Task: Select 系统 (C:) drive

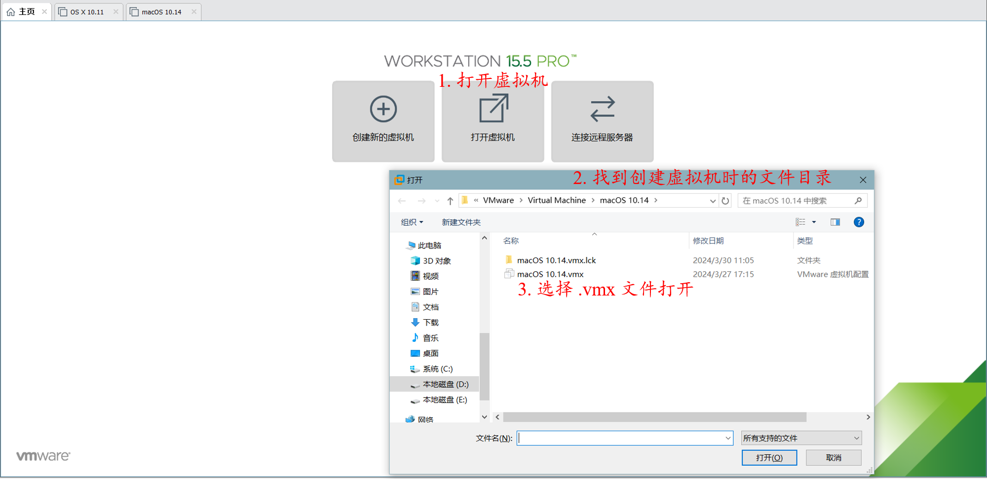Action: click(x=437, y=368)
